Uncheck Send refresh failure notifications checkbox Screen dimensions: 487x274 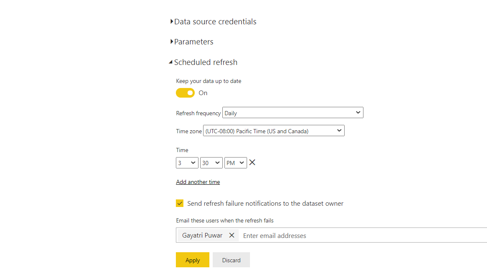click(x=180, y=203)
